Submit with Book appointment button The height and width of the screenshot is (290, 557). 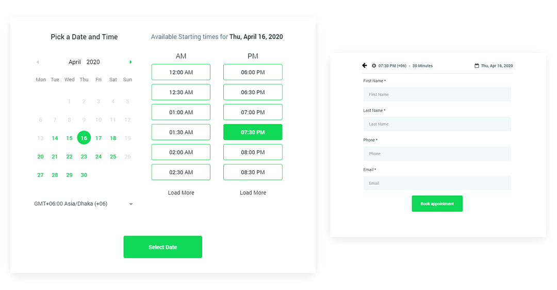437,204
